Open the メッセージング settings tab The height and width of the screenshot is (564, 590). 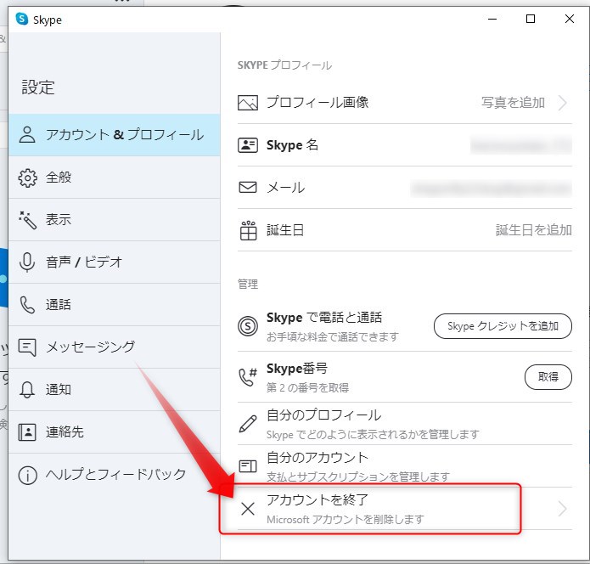click(115, 347)
